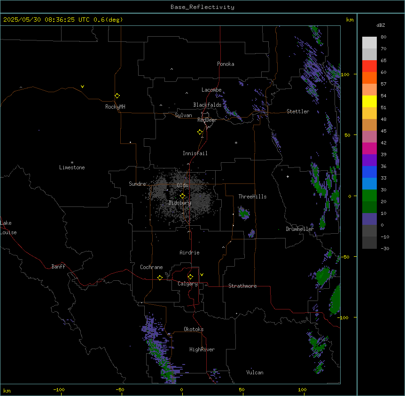The width and height of the screenshot is (405, 396).
Task: Click the Stettler city label
Action: pyautogui.click(x=298, y=111)
